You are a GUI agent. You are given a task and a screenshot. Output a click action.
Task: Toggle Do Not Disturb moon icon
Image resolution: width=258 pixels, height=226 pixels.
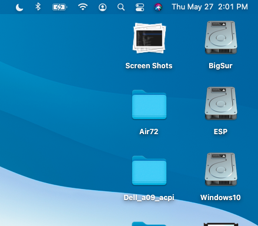click(x=19, y=8)
